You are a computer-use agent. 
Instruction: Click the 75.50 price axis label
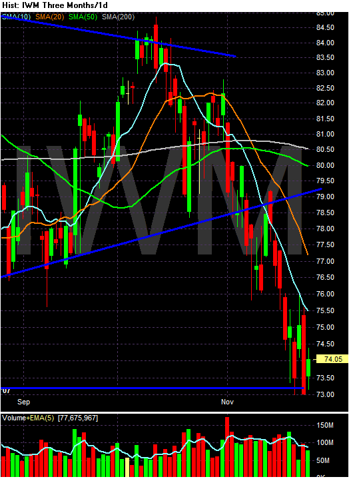(325, 310)
